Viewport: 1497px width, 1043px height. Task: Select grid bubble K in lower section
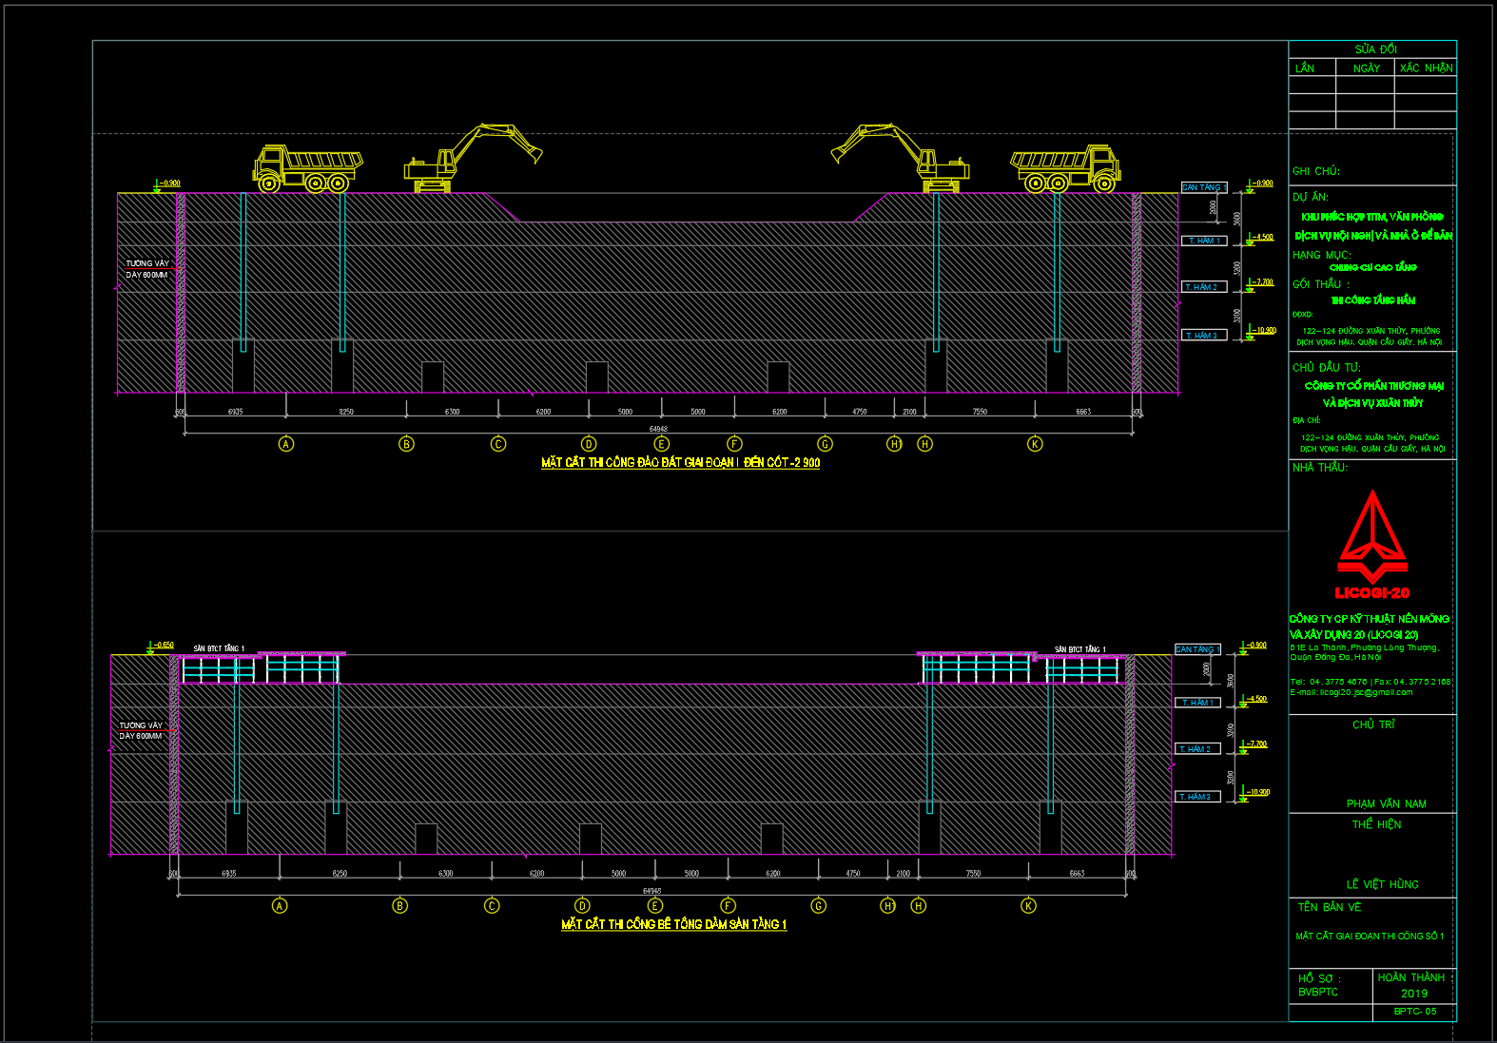pos(1028,906)
